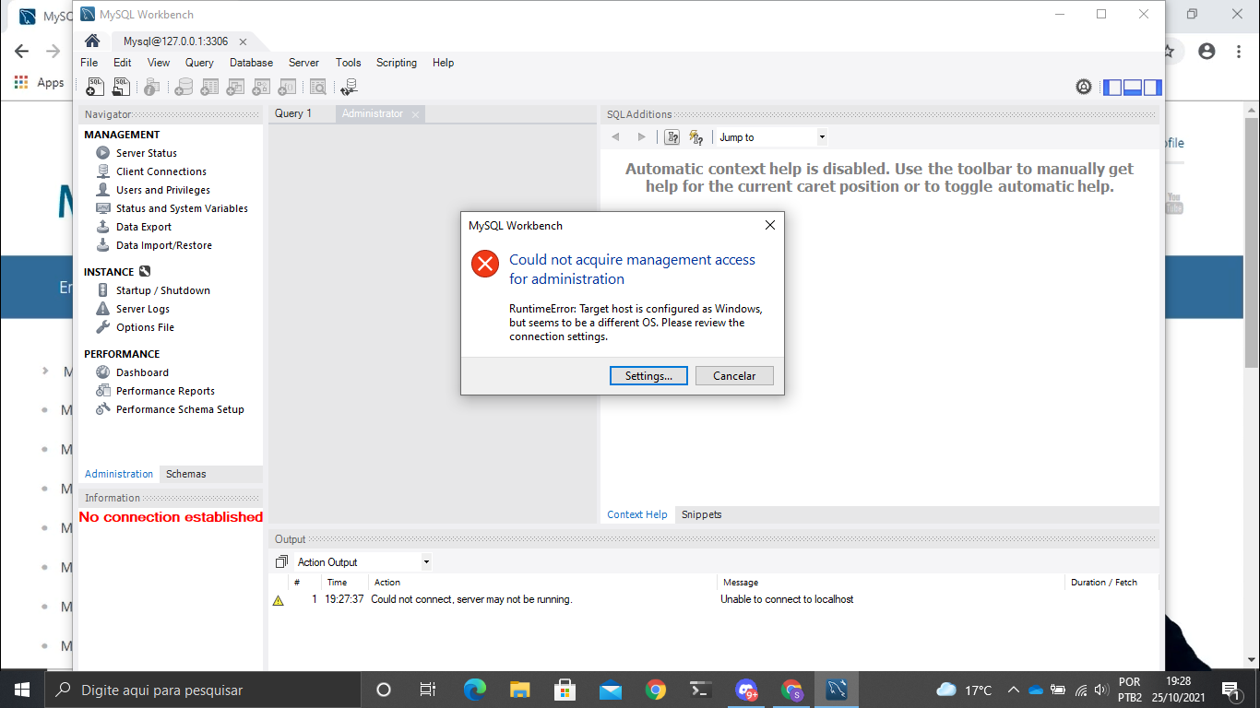Get context help for caret position
Screen dimensions: 1260x708
[672, 137]
